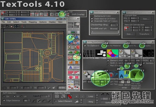Open the File menu in Edit UVWs
Screen dimensions: 156x107
tap(3, 22)
